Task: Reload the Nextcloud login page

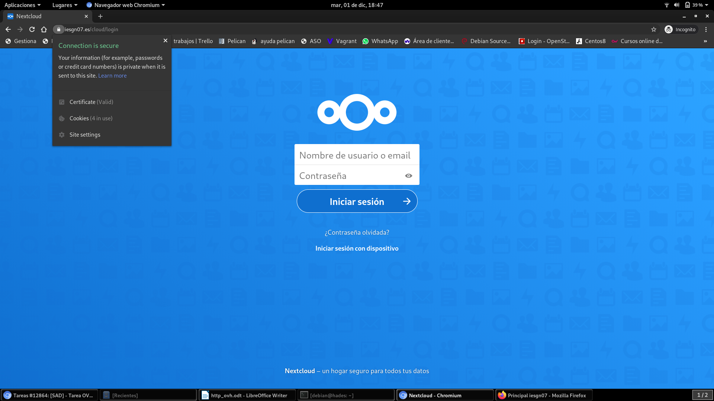Action: [32, 29]
